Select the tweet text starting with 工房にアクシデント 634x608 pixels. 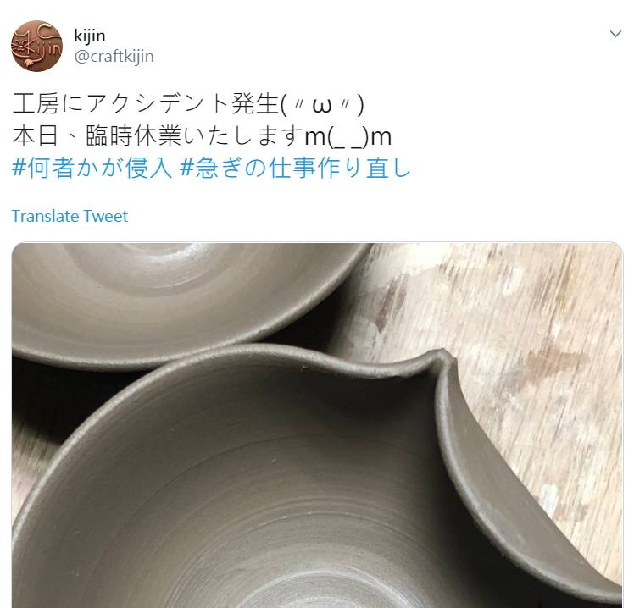pyautogui.click(x=188, y=104)
